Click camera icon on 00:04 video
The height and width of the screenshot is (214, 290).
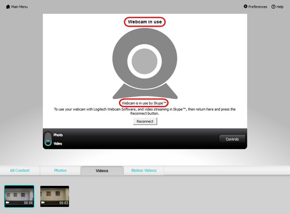point(7,202)
